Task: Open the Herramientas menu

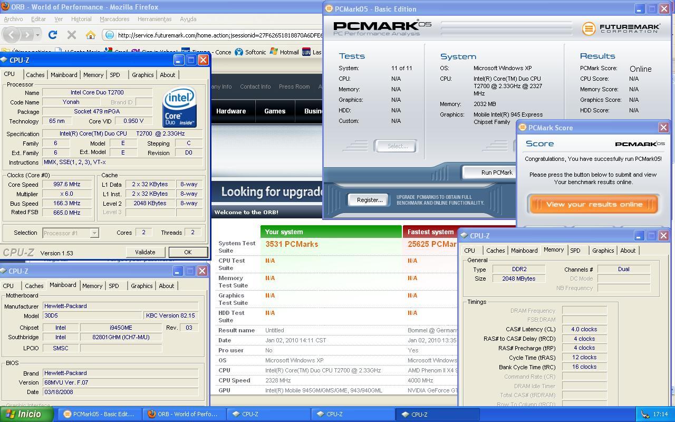Action: click(155, 19)
